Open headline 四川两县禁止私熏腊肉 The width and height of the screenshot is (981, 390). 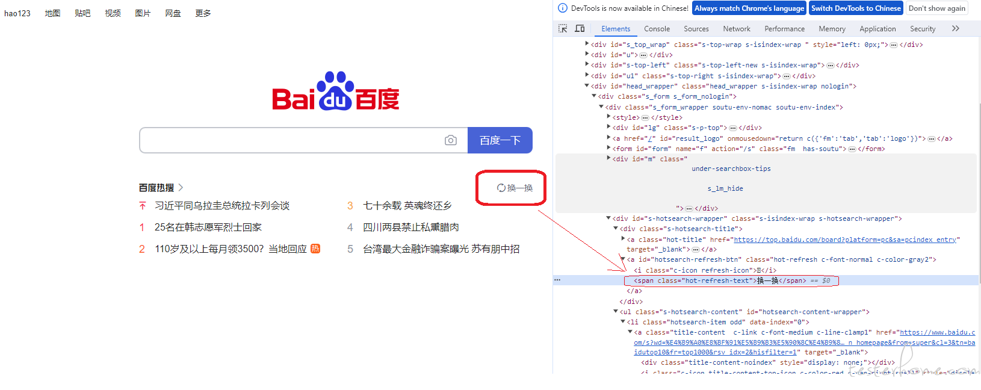411,227
